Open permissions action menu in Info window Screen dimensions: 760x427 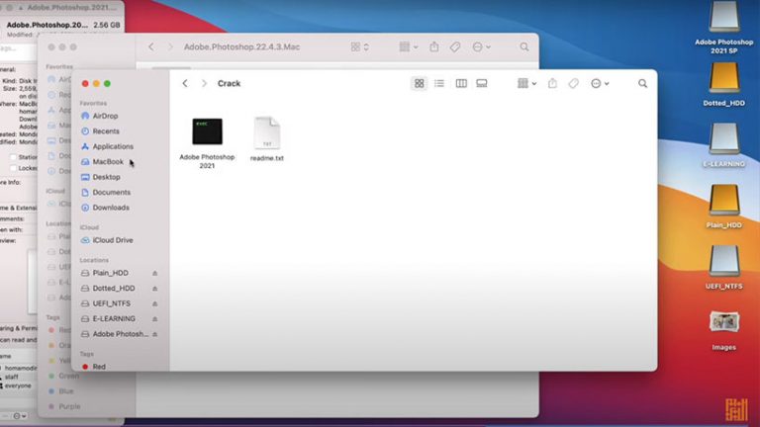point(20,416)
